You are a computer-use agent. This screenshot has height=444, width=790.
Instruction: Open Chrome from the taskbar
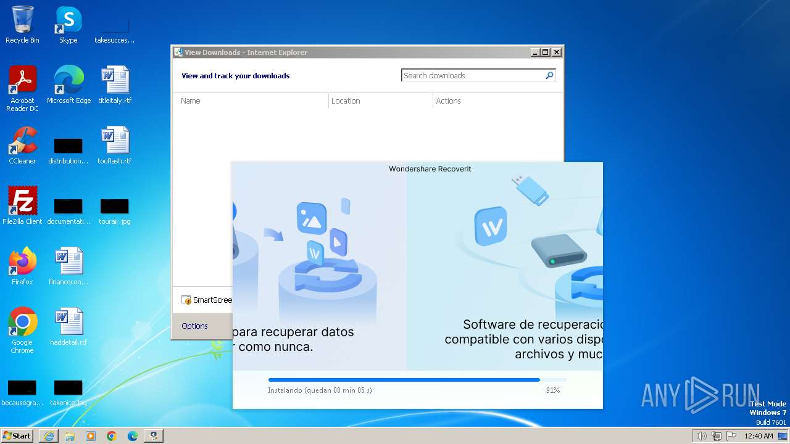point(112,436)
